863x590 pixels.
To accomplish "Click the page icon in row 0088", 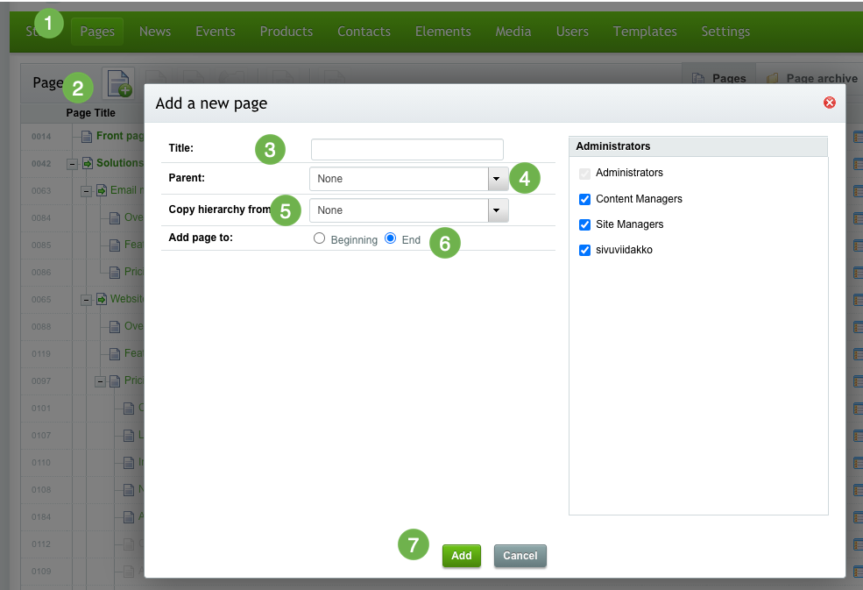I will pos(115,327).
